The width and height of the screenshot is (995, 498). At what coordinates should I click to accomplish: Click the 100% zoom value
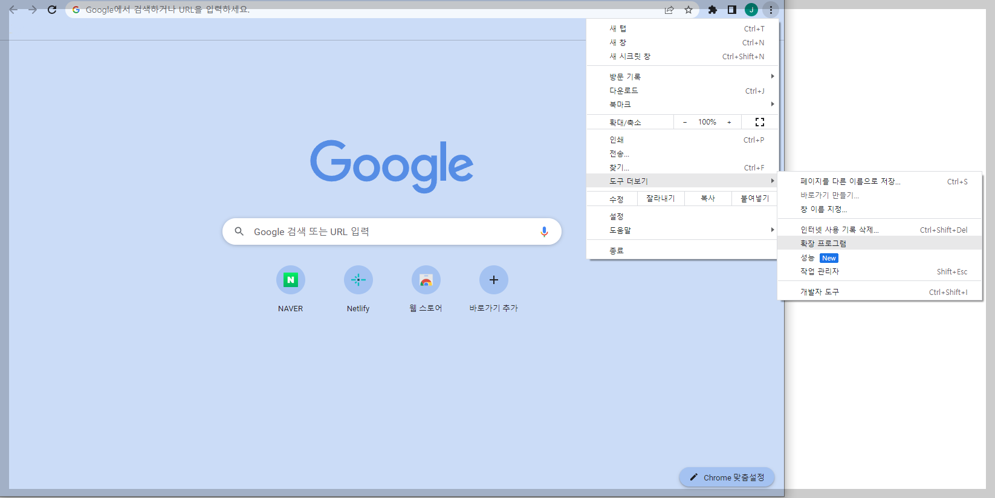coord(707,122)
